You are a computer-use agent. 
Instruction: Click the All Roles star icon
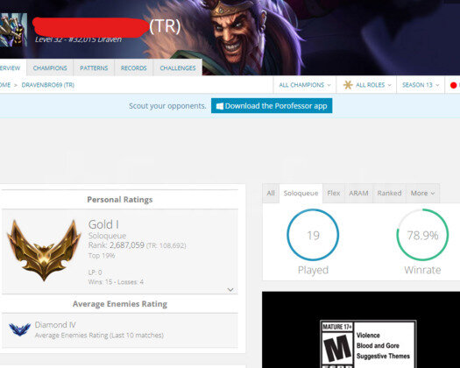[x=348, y=85]
